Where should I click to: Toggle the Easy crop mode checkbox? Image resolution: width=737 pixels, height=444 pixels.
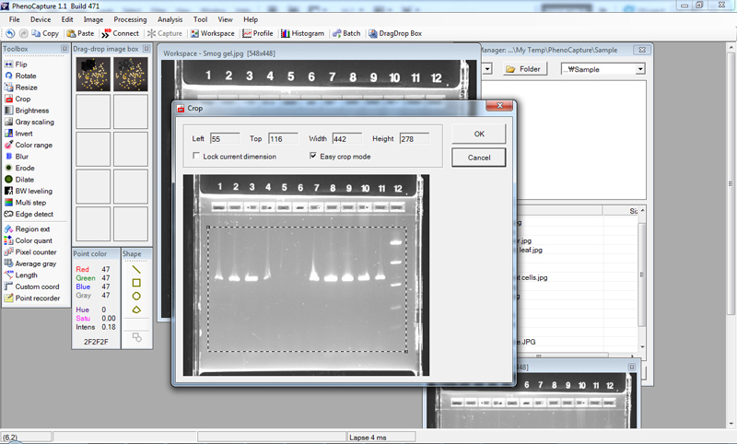313,157
